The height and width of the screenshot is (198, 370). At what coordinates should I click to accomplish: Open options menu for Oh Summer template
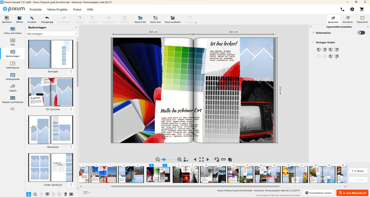(x=71, y=109)
